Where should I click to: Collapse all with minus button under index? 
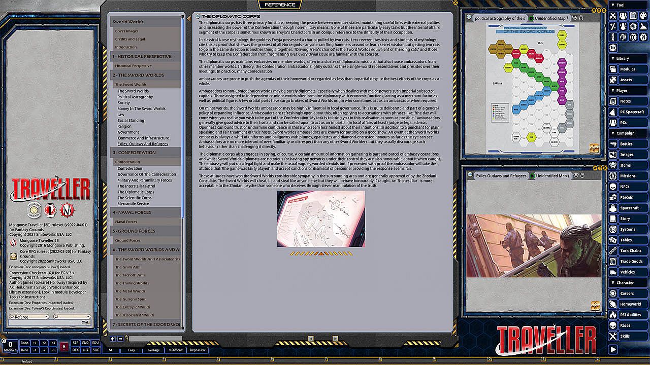pyautogui.click(x=120, y=339)
